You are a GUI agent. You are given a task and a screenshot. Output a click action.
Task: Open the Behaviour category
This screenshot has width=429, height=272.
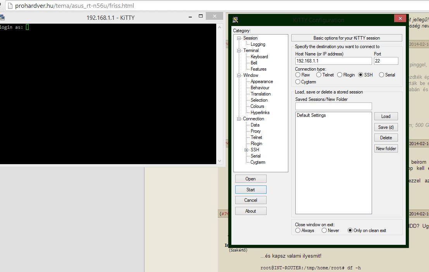click(260, 88)
